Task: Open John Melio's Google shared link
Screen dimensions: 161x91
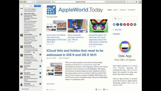Action: pyautogui.click(x=31, y=85)
